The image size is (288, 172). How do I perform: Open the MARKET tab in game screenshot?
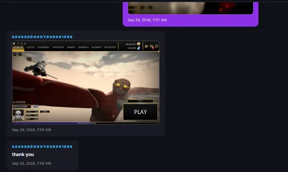[x=71, y=48]
